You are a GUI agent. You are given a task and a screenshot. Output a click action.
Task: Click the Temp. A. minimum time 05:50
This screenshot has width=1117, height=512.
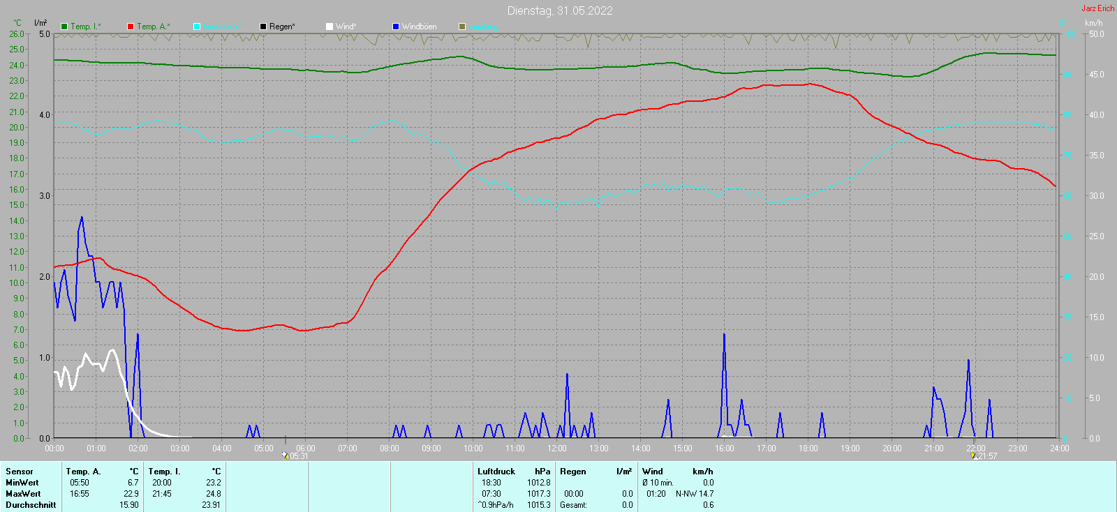point(80,483)
